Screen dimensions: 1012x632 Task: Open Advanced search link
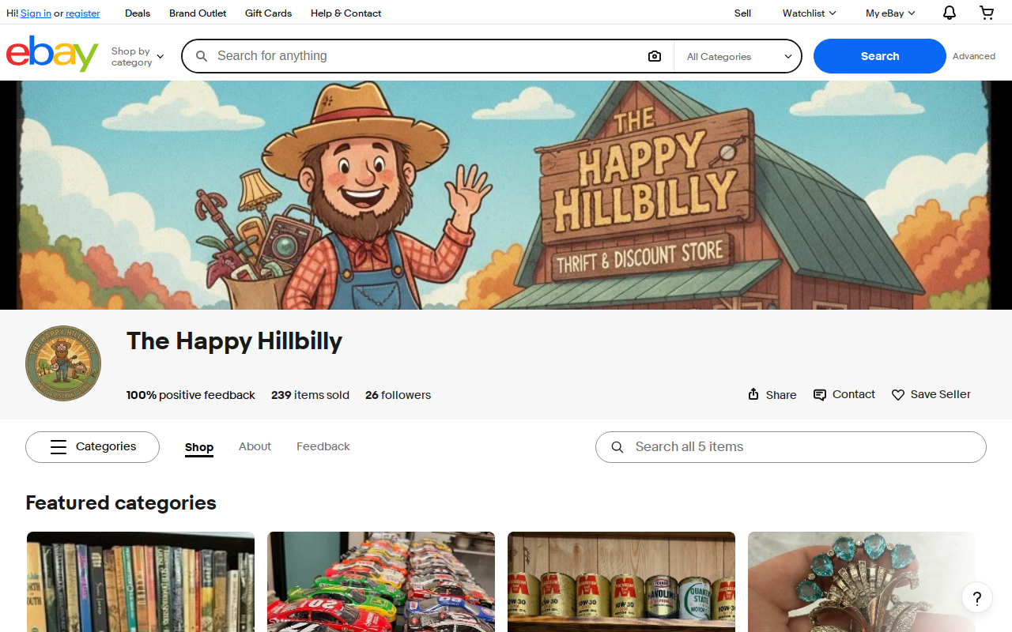pyautogui.click(x=974, y=56)
